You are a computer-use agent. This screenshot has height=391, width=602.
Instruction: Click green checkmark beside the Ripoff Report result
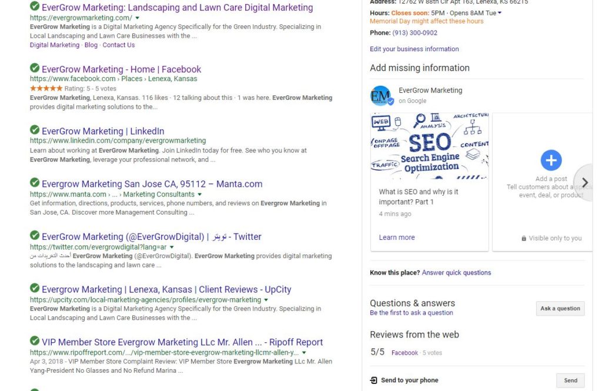point(35,340)
